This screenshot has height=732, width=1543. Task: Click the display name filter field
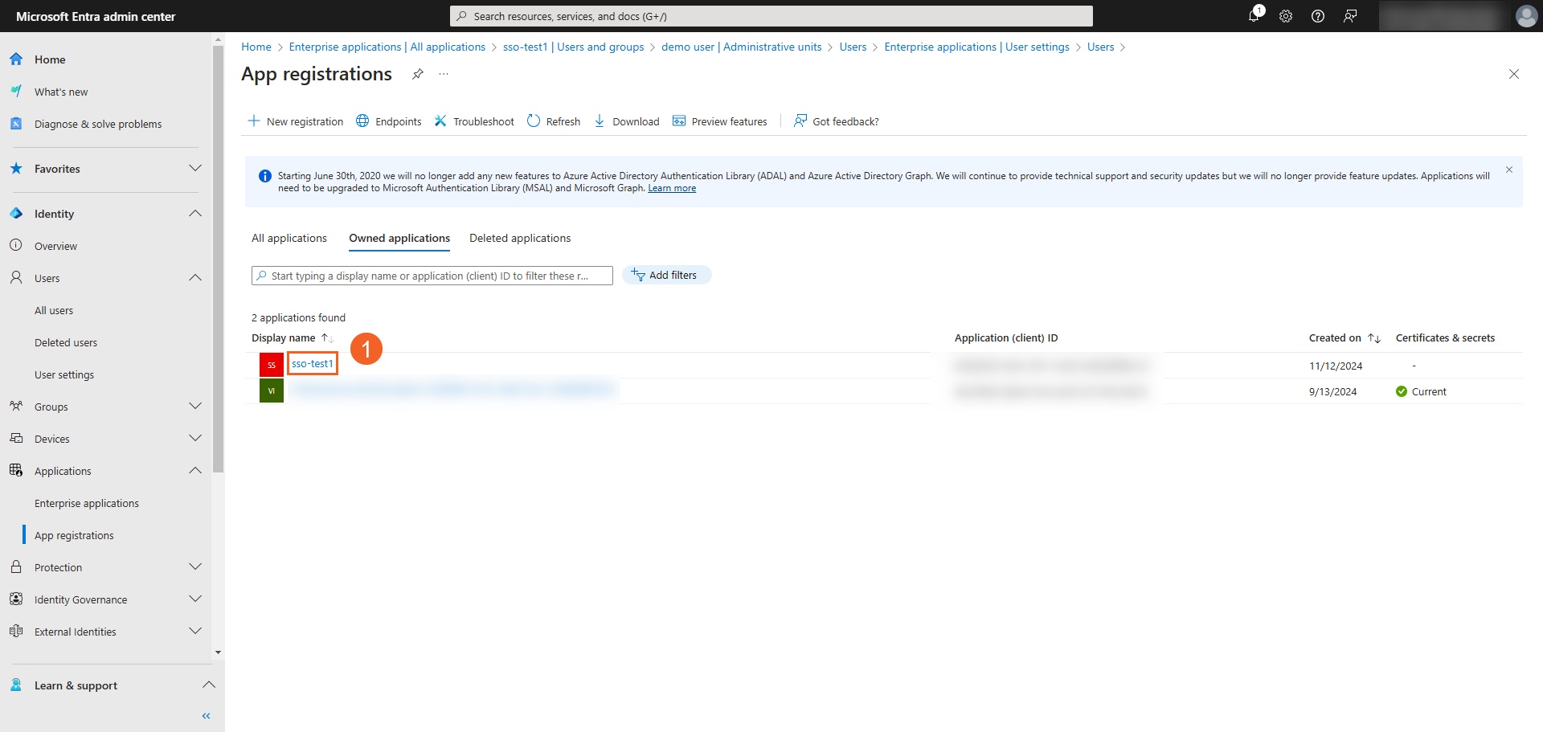click(434, 276)
